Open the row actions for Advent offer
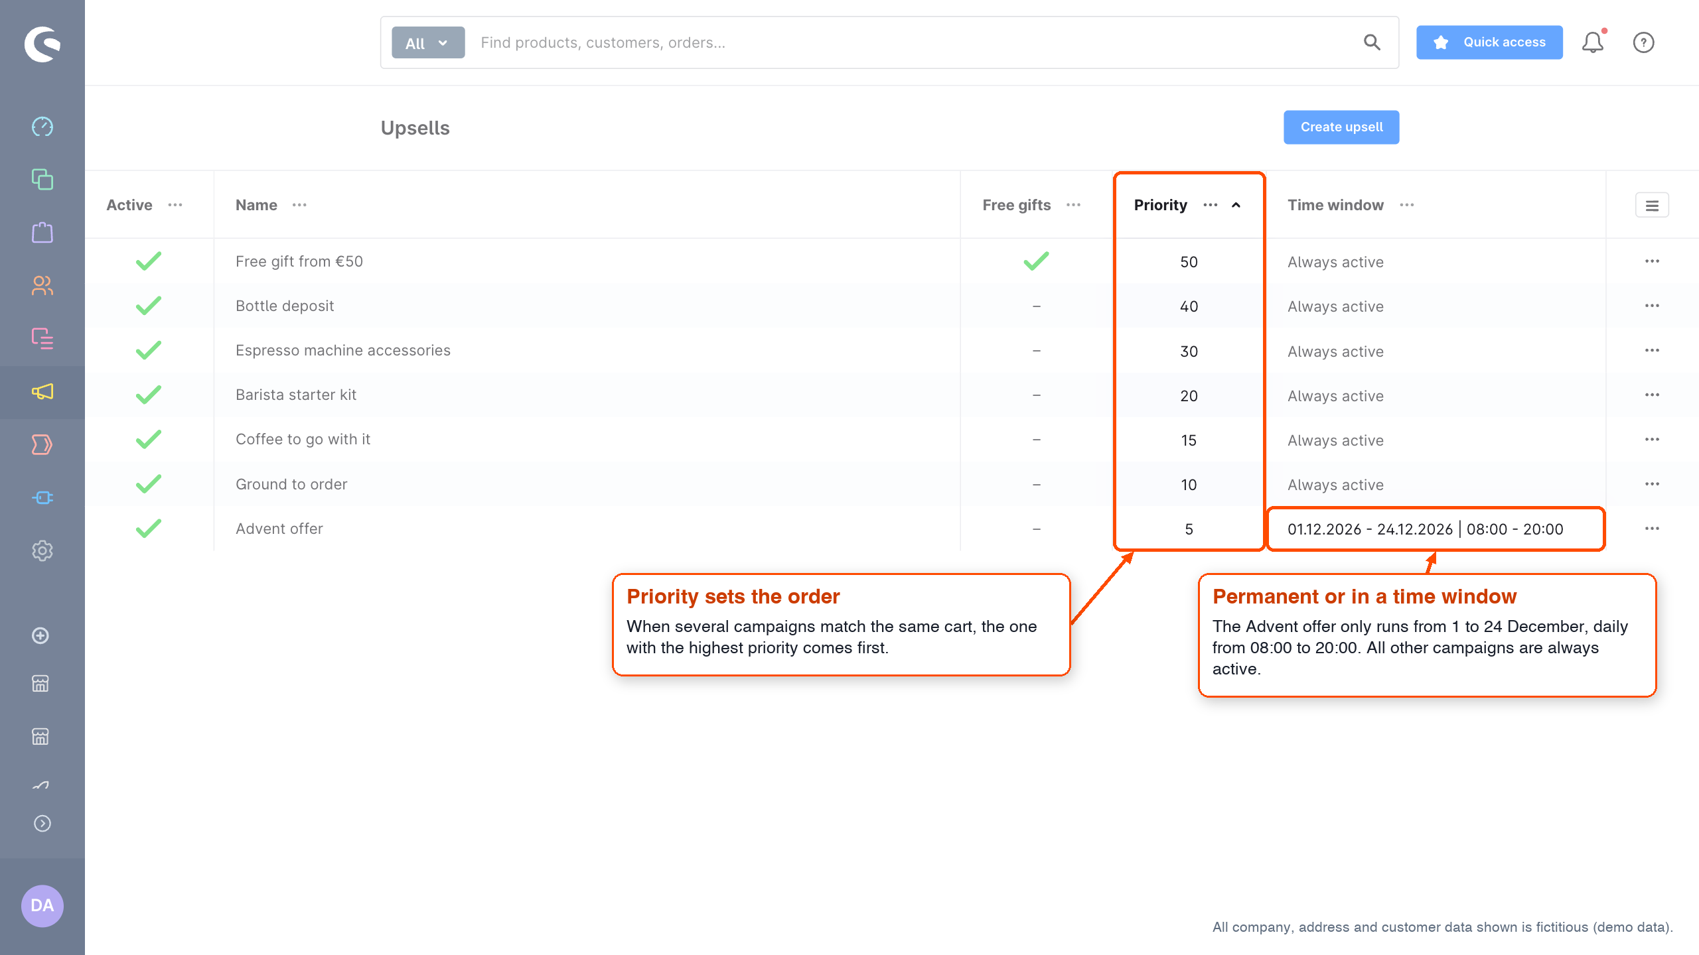Screen dimensions: 1699x955 coord(1652,529)
